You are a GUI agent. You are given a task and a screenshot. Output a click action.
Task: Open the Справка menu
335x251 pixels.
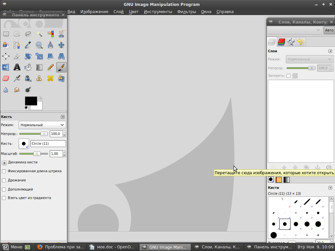click(x=225, y=12)
